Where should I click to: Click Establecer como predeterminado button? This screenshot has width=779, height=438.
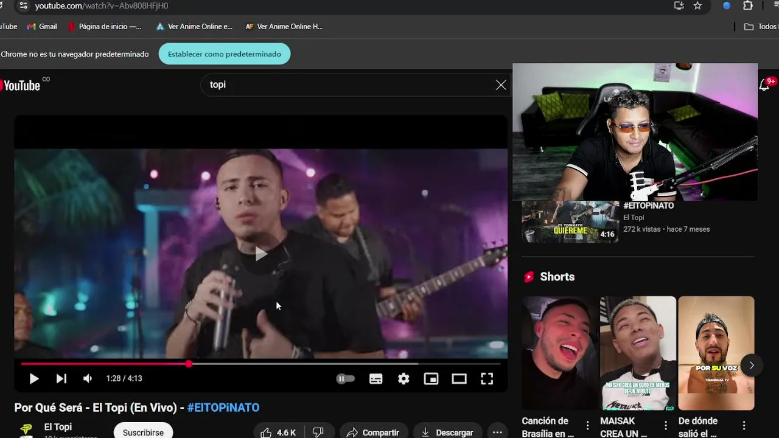pos(225,54)
